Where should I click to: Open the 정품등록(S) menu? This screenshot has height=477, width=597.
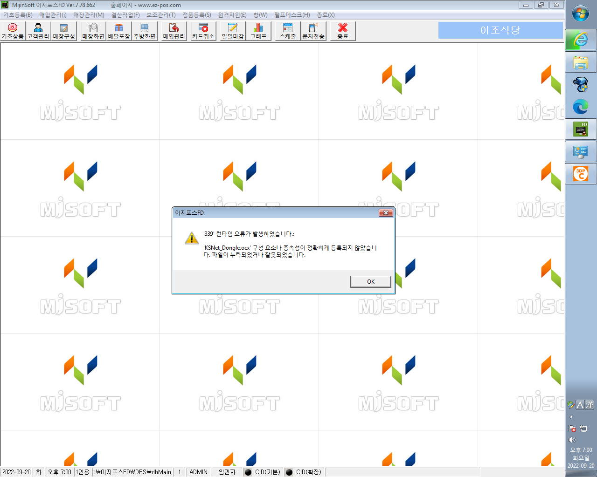[x=197, y=15]
